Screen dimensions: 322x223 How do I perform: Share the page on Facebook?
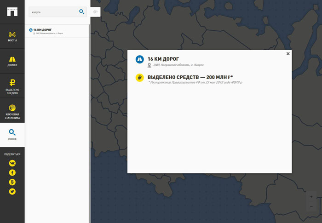12,172
